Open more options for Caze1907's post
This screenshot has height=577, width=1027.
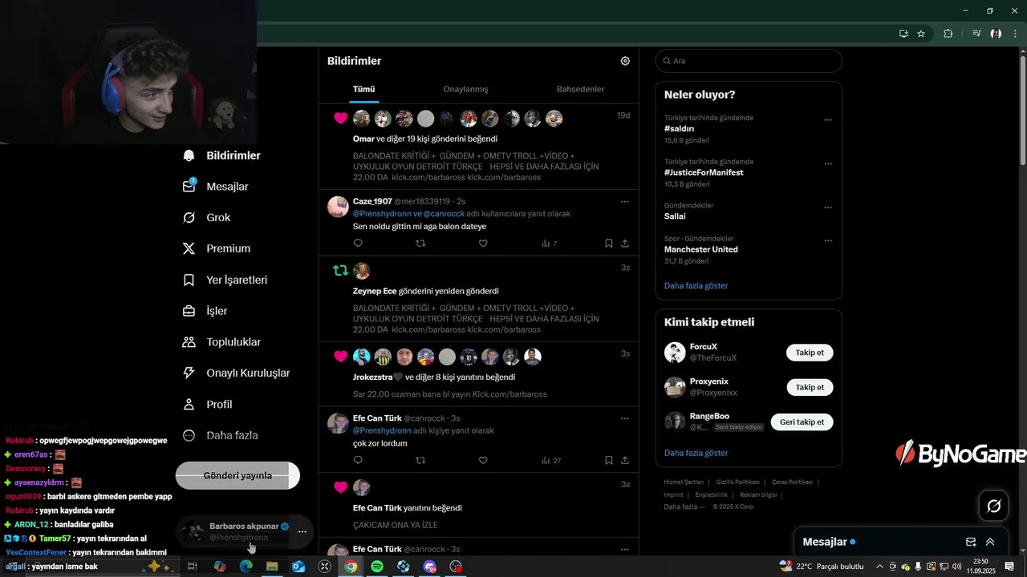625,201
